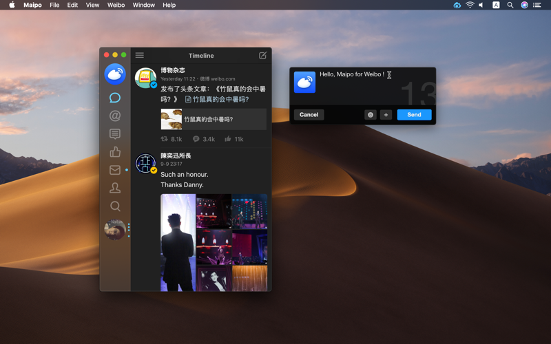
Task: Open the Mentions @ icon in sidebar
Action: click(x=115, y=116)
